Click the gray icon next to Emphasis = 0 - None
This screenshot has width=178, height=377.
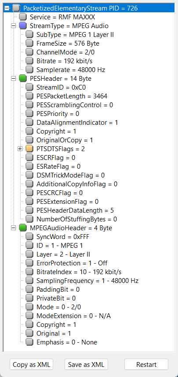(29, 342)
